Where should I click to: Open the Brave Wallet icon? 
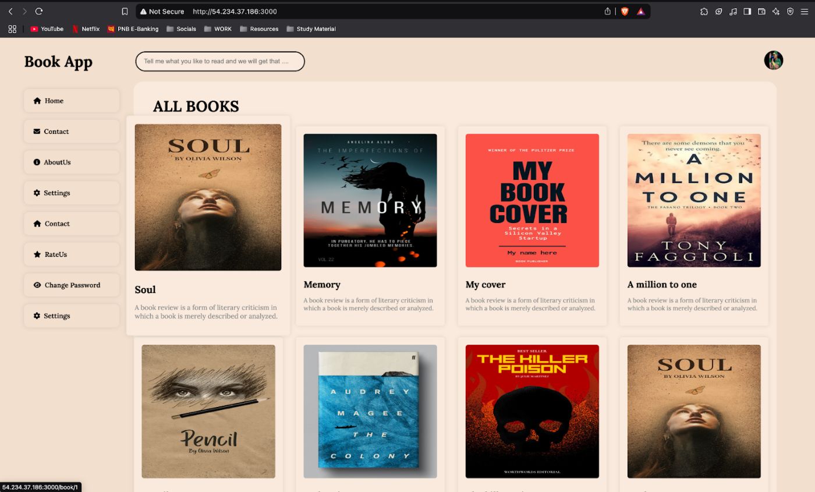pos(761,11)
